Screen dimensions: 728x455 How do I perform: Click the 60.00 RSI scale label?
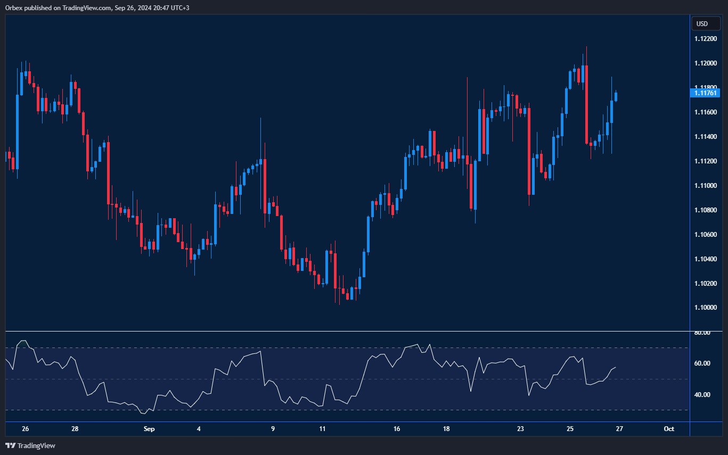point(702,363)
